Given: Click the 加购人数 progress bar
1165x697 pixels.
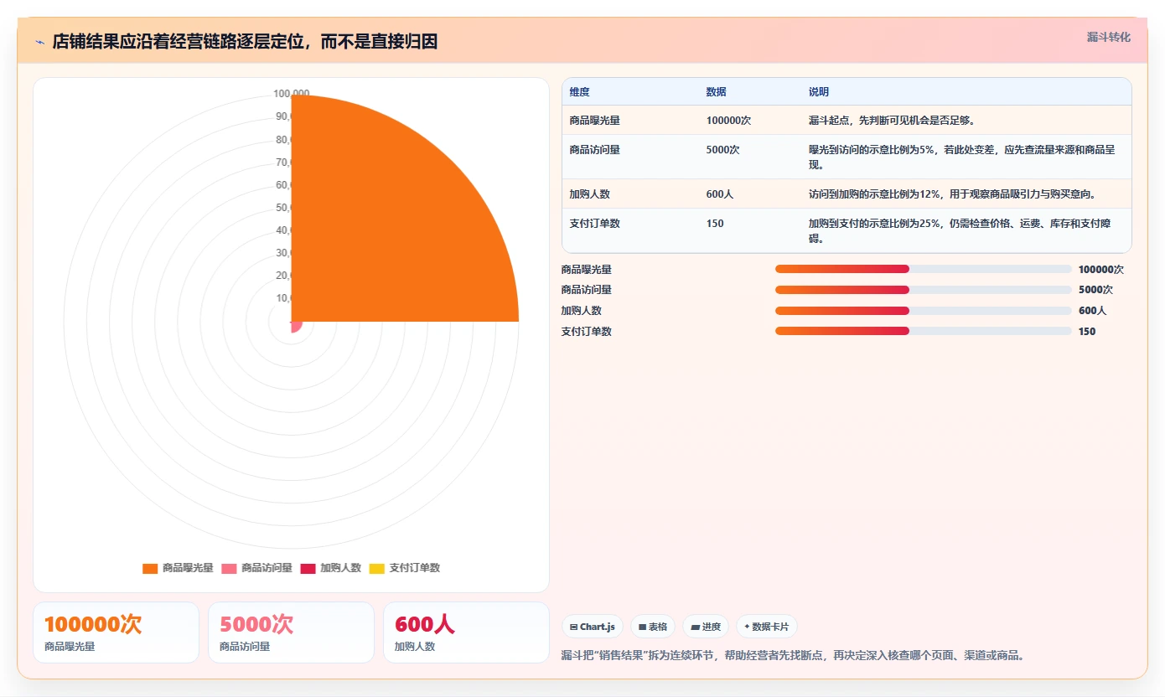Looking at the screenshot, I should coord(924,311).
